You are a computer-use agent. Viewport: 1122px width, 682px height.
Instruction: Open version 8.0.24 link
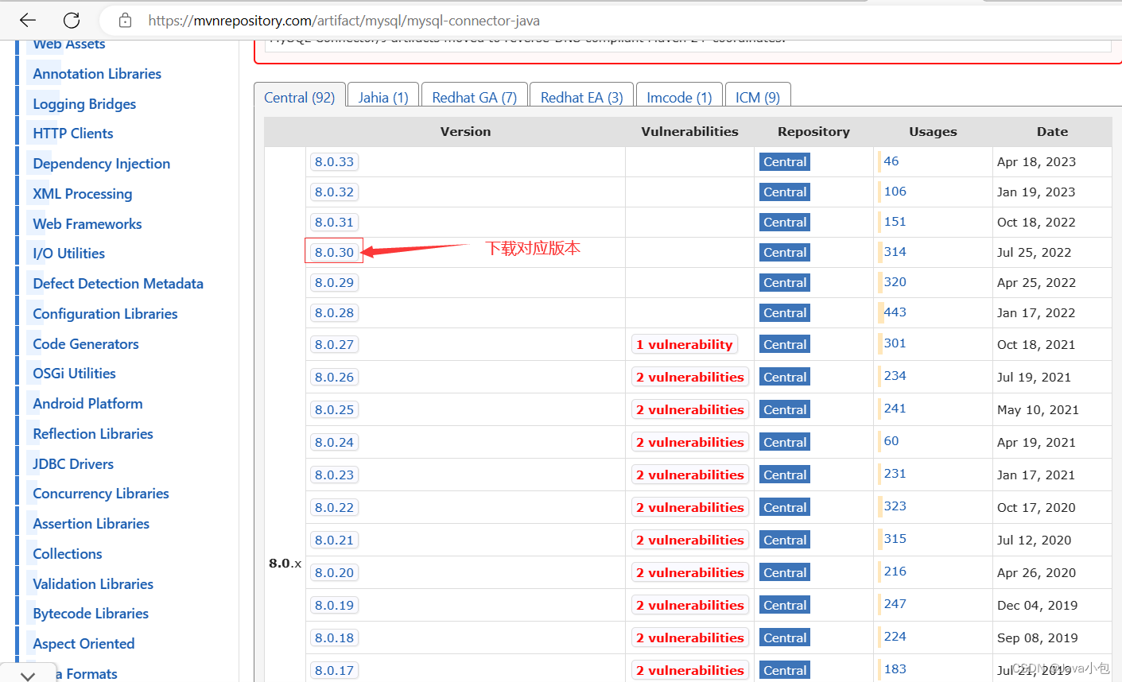tap(334, 443)
